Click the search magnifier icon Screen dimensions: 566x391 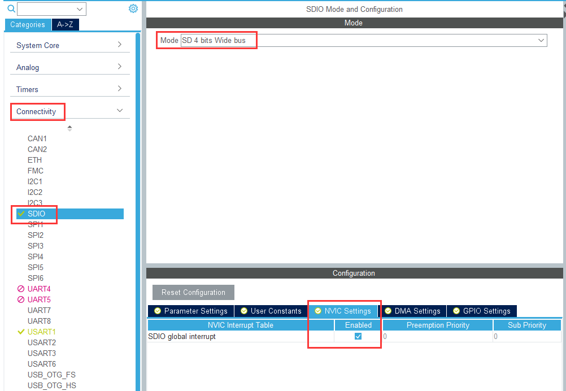(x=11, y=9)
